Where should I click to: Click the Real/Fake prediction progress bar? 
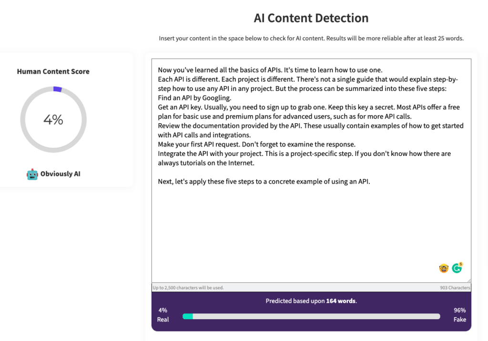click(311, 316)
